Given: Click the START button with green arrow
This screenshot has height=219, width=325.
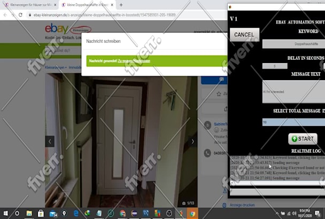Looking at the screenshot, I should (x=303, y=139).
